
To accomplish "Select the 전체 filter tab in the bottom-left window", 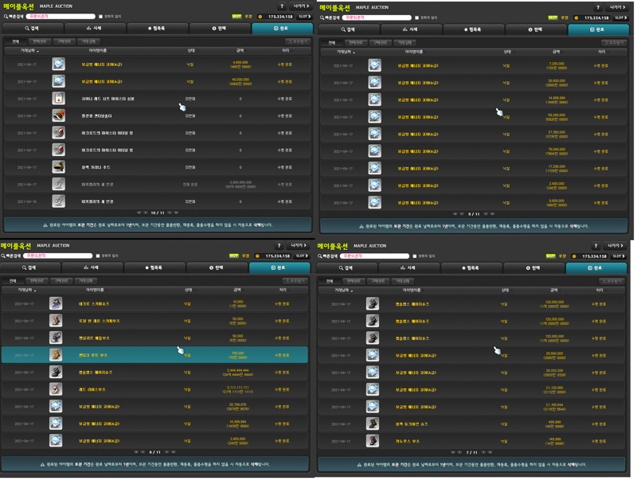I will click(x=13, y=280).
